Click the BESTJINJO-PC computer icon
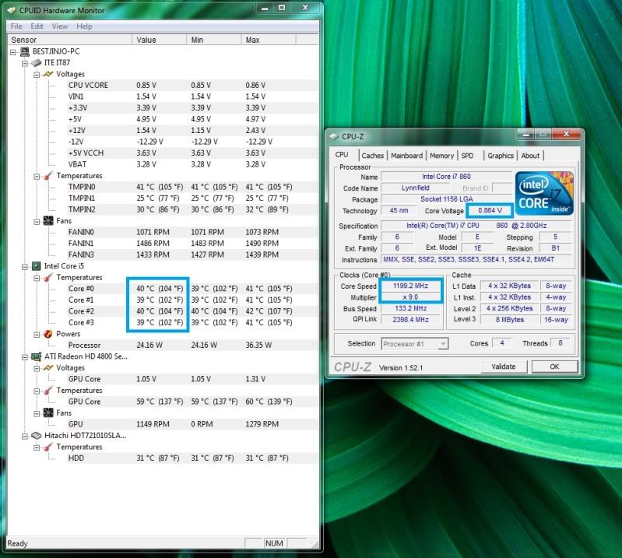 coord(24,51)
